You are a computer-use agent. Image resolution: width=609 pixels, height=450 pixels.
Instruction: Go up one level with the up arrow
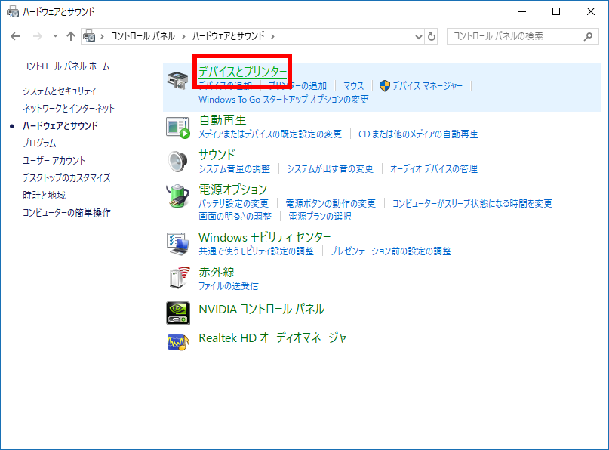(x=71, y=36)
